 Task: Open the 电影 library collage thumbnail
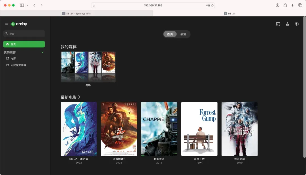tap(88, 67)
